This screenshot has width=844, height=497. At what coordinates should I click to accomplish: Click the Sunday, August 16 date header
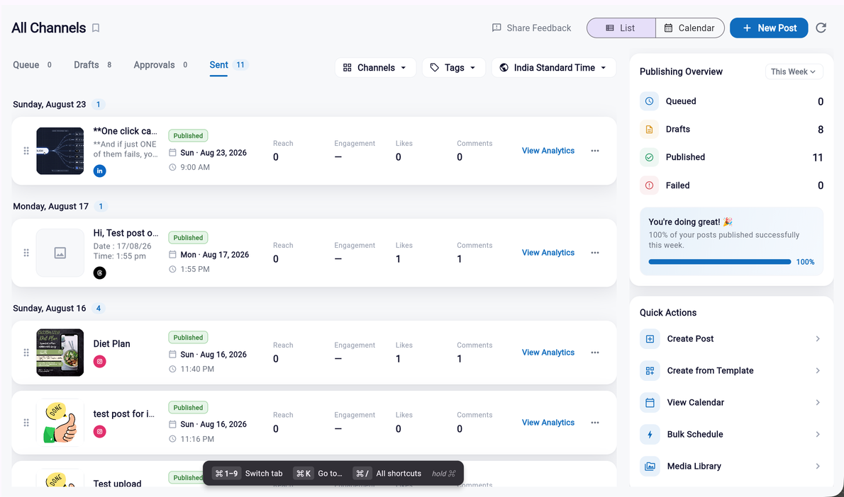click(x=50, y=309)
